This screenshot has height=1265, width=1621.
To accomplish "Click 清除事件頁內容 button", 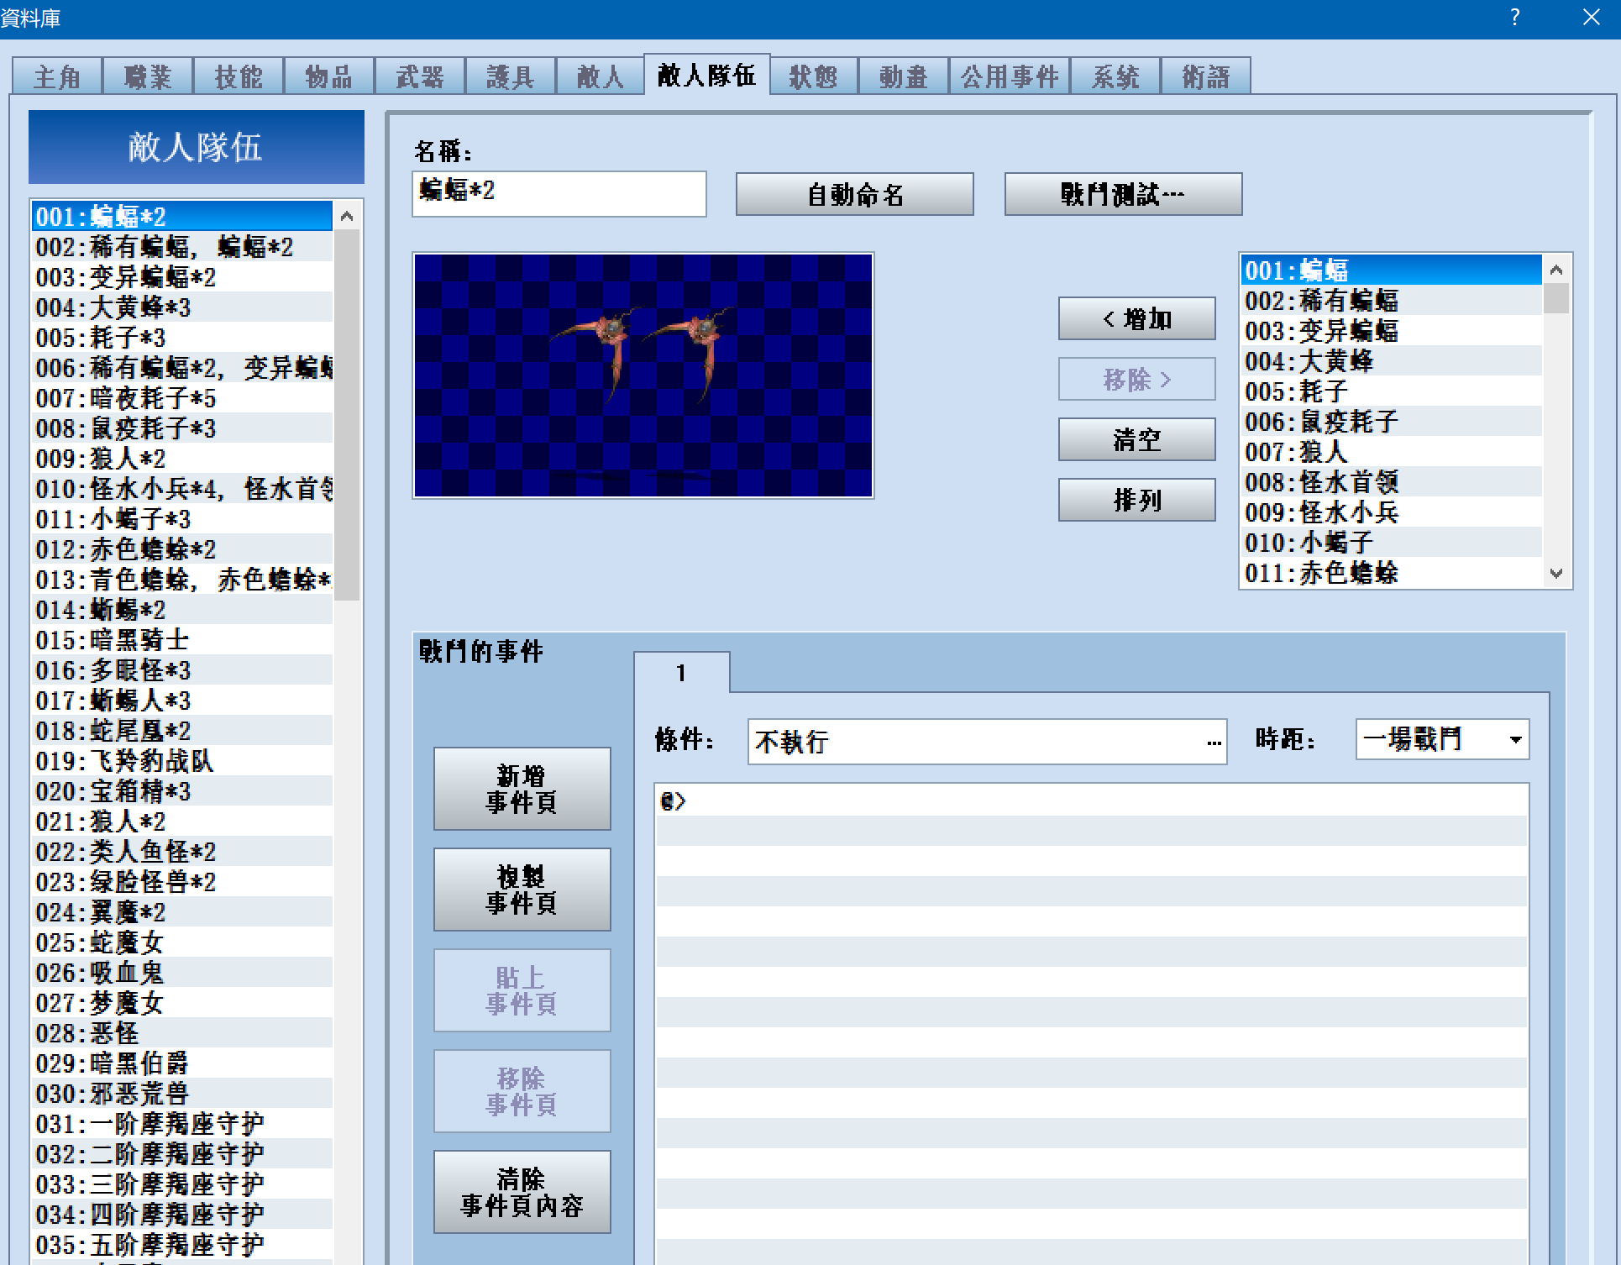I will point(522,1193).
